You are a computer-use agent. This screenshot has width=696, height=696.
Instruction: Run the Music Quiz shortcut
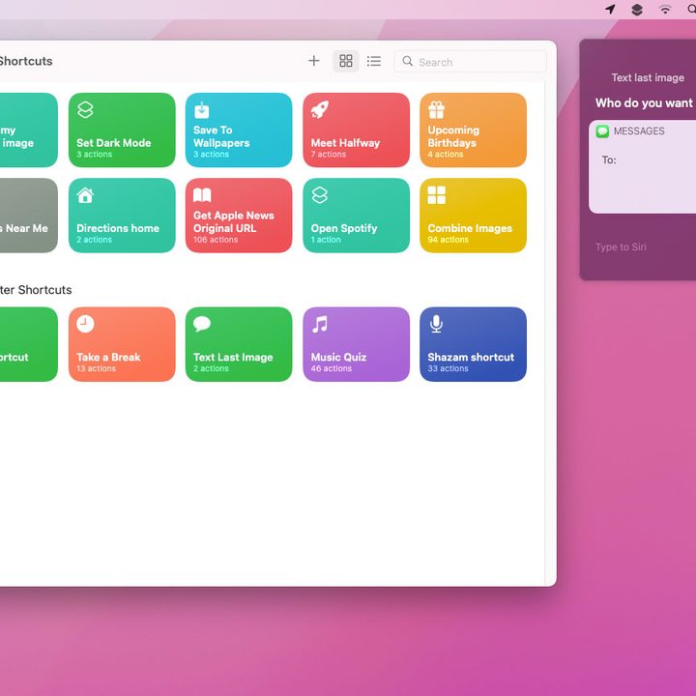[x=357, y=344]
